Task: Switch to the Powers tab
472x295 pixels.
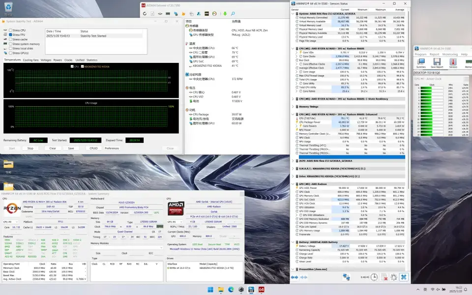Action: point(58,60)
